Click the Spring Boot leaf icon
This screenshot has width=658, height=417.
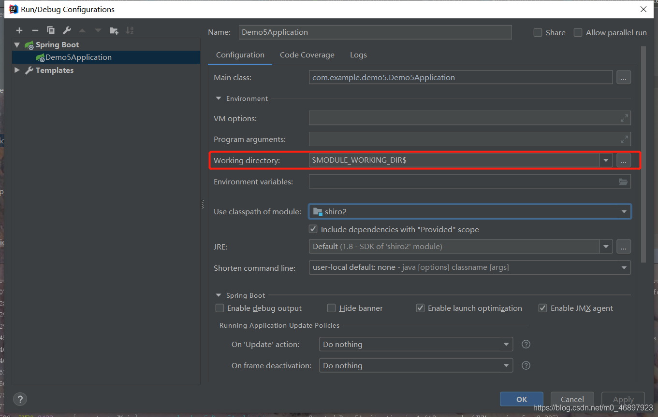29,45
